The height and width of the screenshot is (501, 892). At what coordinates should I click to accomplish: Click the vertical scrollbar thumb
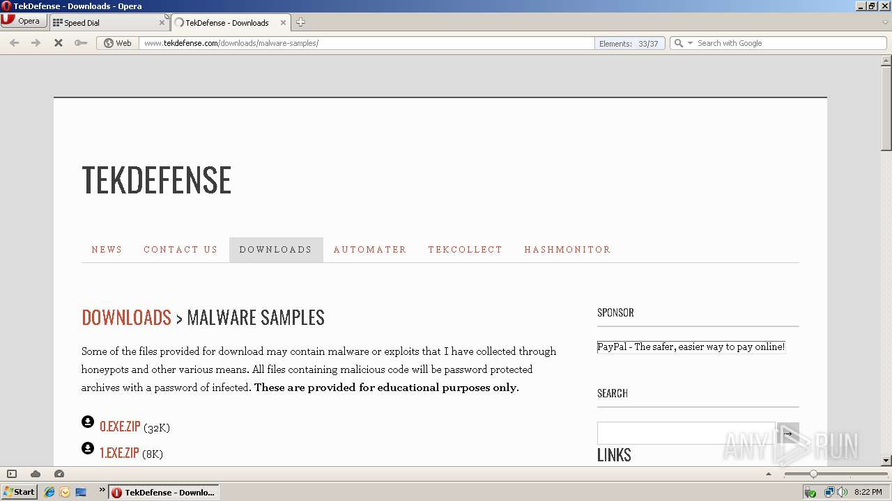(x=886, y=108)
